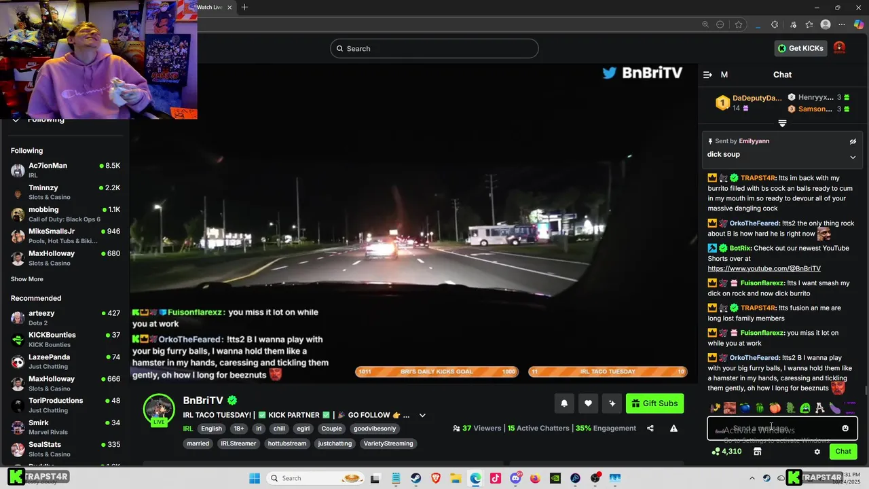Viewport: 869px width, 489px height.
Task: Open the YouTube link in BotRix's message
Action: [764, 269]
